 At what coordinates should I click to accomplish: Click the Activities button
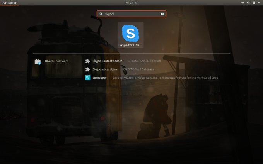click(x=9, y=3)
